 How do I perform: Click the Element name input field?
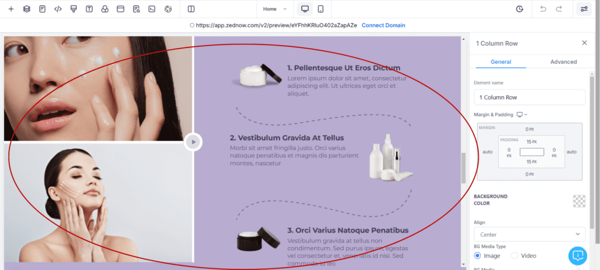click(x=530, y=97)
